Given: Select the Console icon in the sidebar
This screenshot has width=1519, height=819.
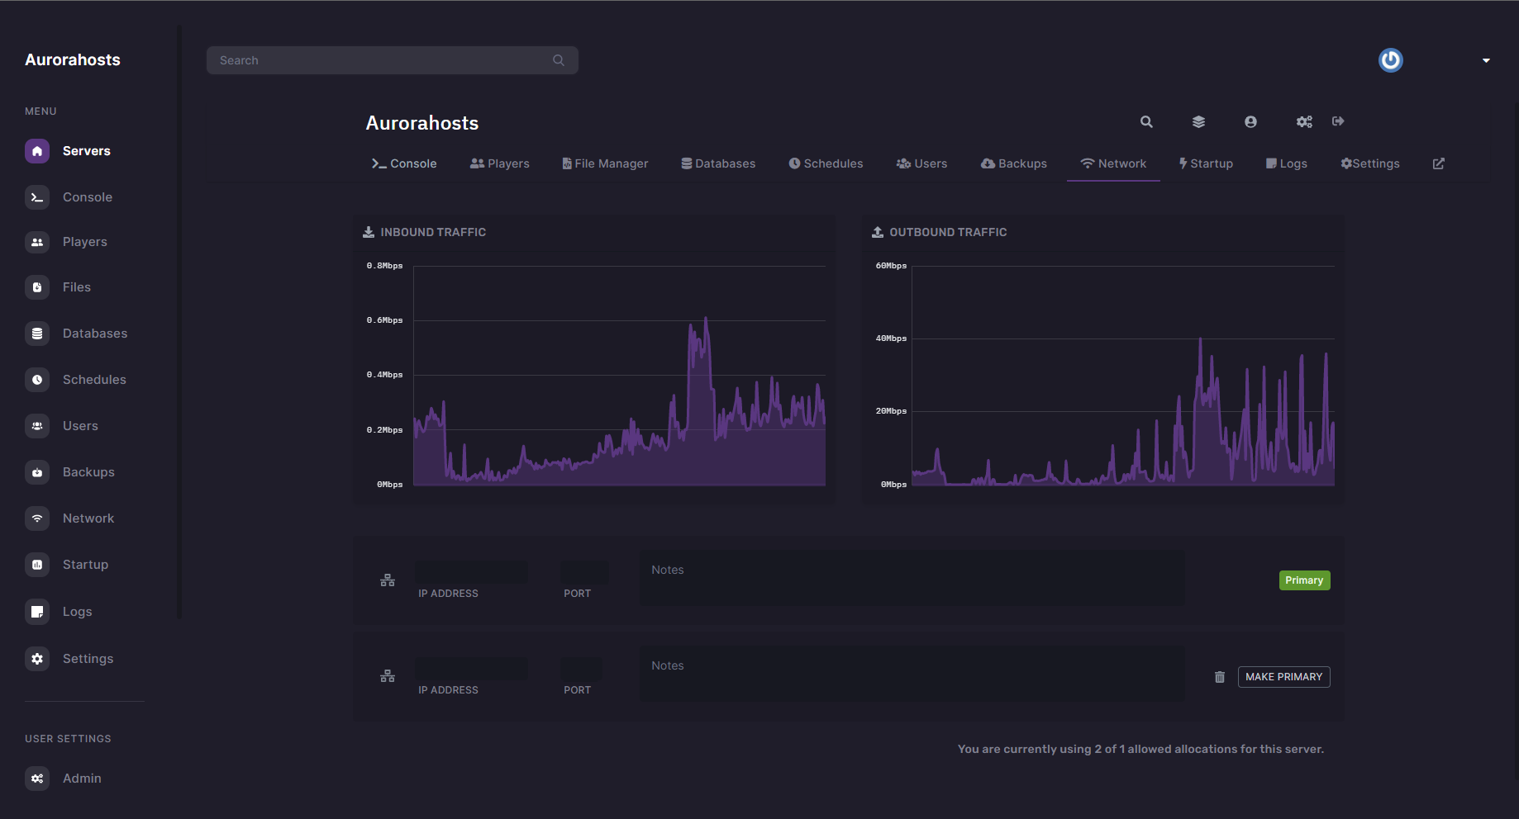Looking at the screenshot, I should click(x=37, y=196).
